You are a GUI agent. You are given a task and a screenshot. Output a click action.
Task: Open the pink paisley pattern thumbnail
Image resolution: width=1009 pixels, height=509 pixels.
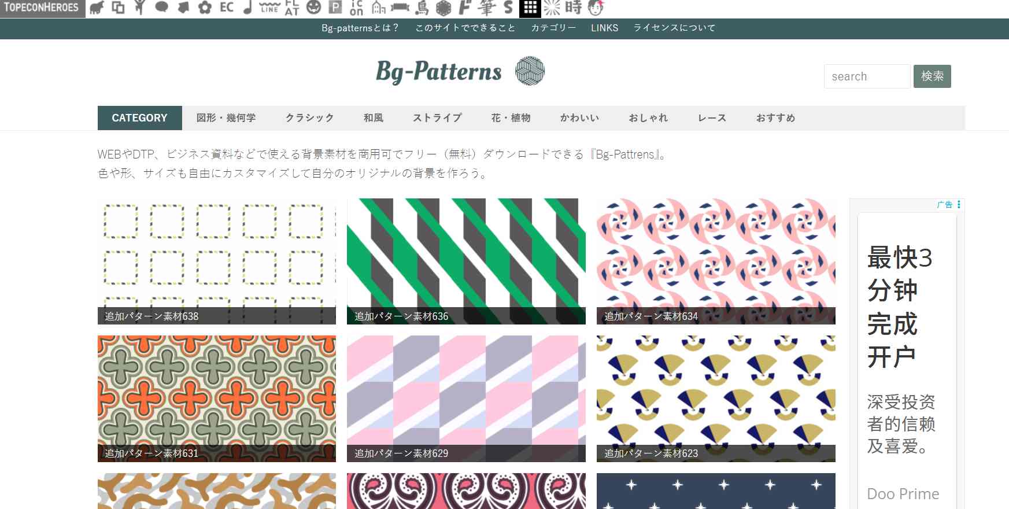(466, 491)
